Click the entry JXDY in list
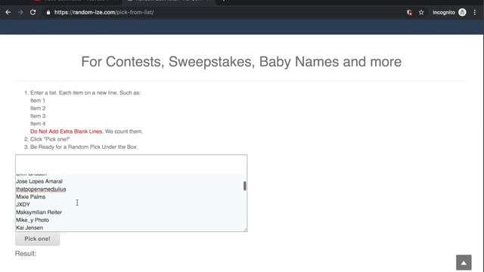The image size is (484, 272). point(23,205)
